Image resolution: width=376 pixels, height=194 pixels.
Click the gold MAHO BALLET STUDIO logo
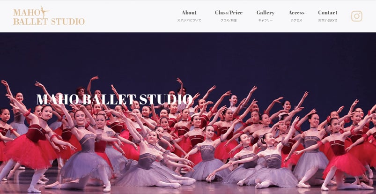pos(49,16)
